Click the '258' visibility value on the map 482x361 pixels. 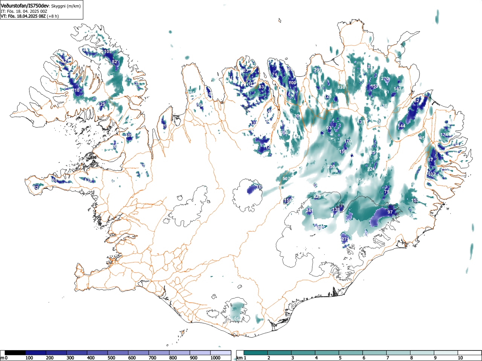pyautogui.click(x=284, y=133)
